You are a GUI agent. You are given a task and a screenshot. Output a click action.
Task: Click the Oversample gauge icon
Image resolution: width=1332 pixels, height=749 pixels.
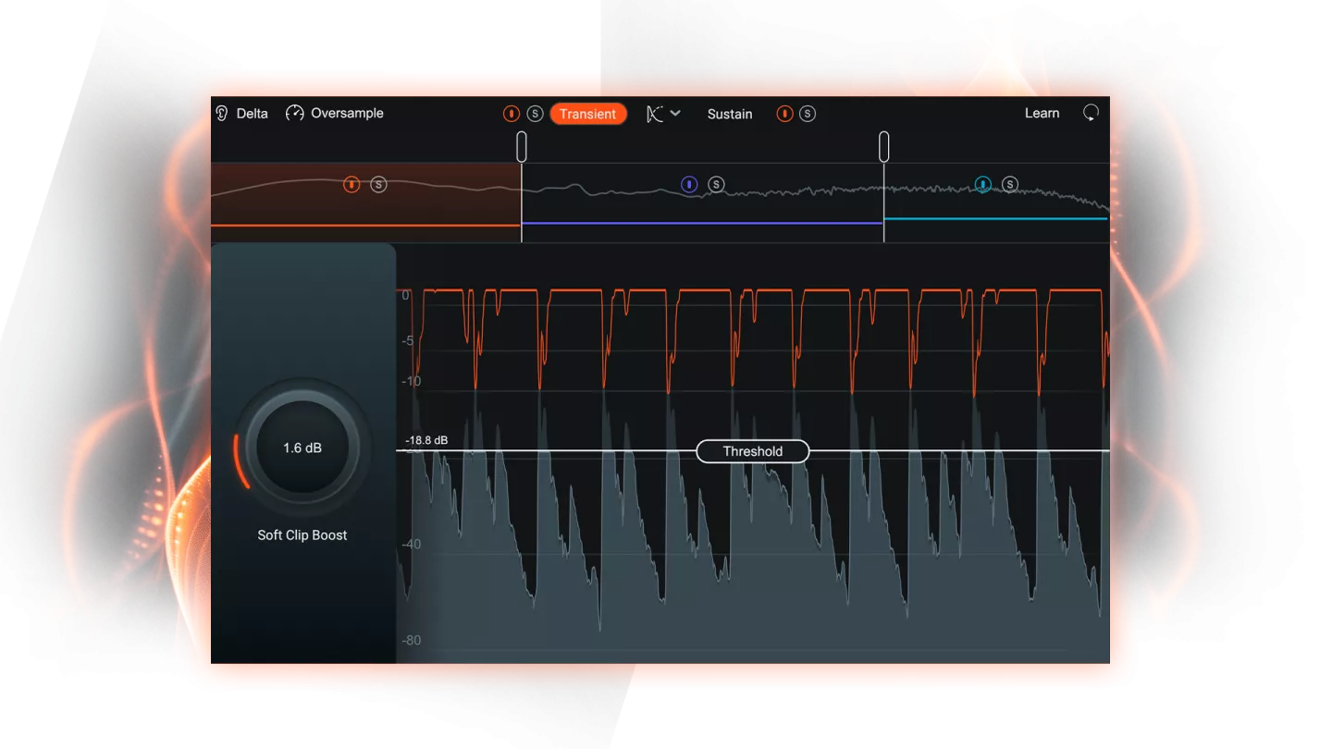295,114
